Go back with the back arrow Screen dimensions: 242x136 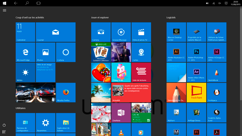point(16,3)
